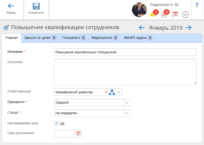204x145 pixels.
Task: Switch to the SMART-задачи tab
Action: pos(138,38)
